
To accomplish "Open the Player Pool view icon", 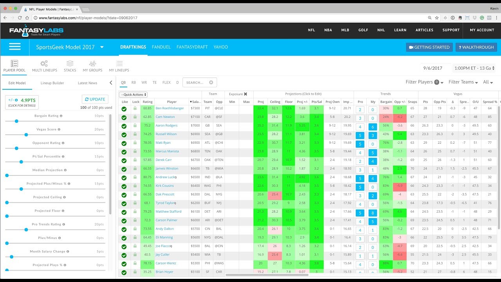I will tap(14, 63).
